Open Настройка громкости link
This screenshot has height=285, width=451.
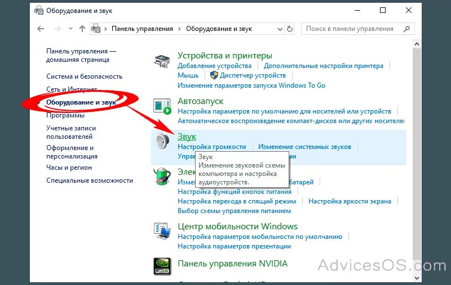click(x=212, y=147)
